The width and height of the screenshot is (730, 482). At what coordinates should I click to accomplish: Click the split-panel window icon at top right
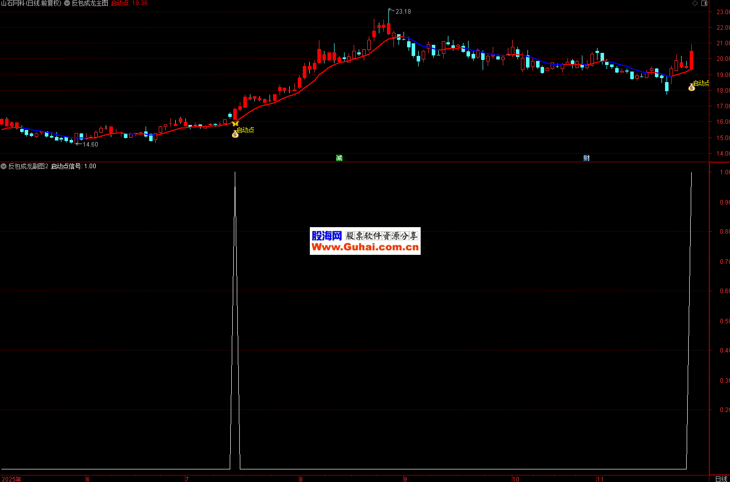click(x=704, y=4)
